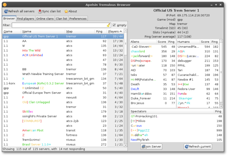Sort by the Spectators column header
228x156 pixels.
[x=172, y=111]
